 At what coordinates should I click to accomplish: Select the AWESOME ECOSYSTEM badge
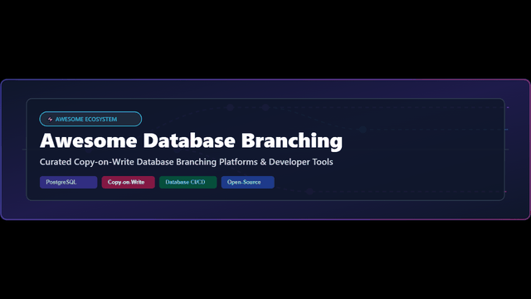click(x=90, y=119)
